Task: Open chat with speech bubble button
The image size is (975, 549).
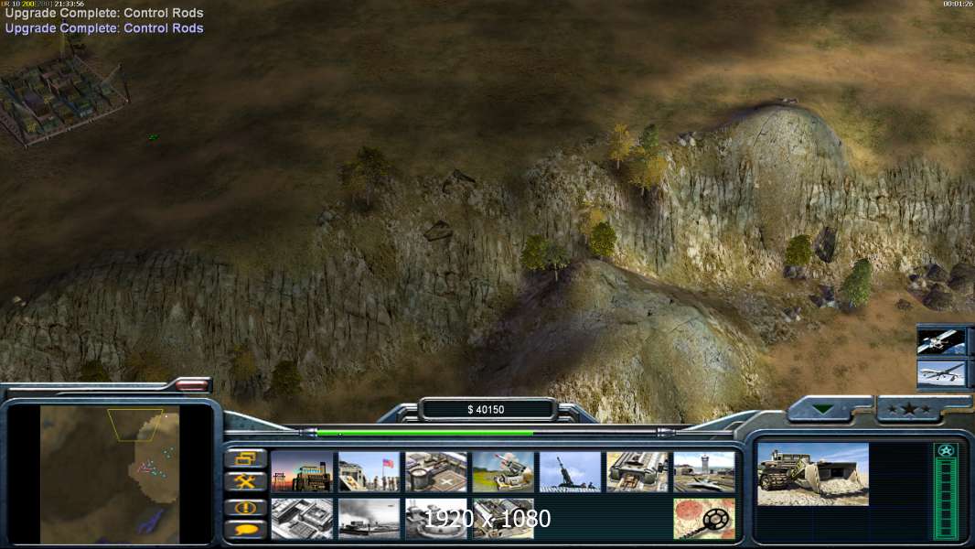Action: pos(245,530)
